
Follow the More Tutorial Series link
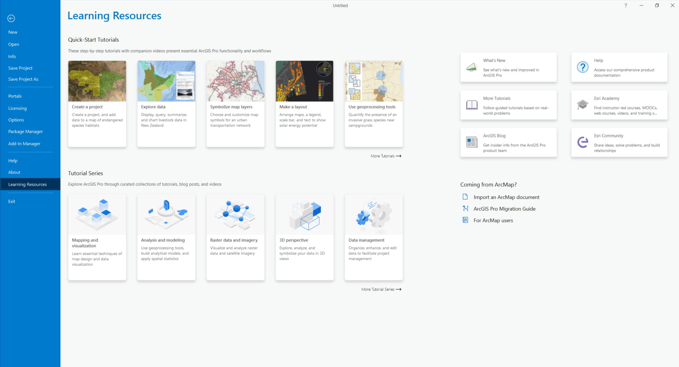point(381,289)
